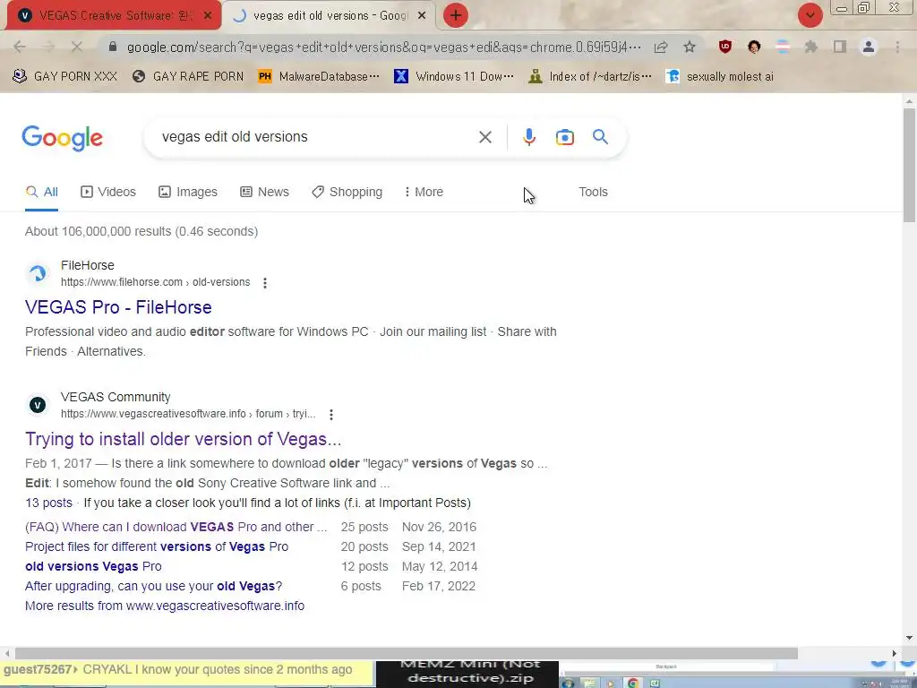
Task: Click the striped flag extension icon
Action: [783, 47]
